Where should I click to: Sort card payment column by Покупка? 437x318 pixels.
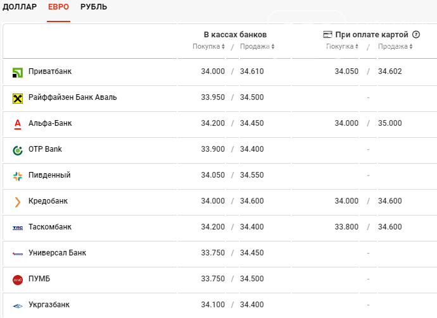click(342, 46)
